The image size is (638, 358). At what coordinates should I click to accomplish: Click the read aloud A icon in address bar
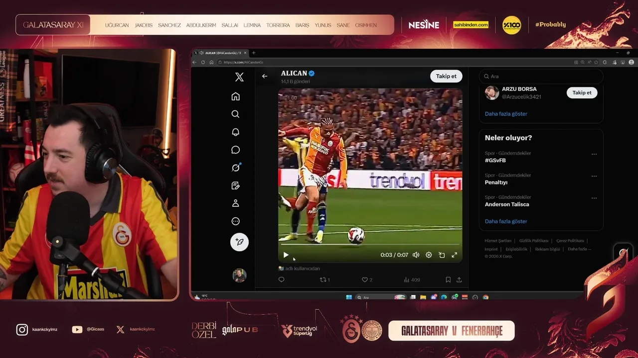point(589,62)
